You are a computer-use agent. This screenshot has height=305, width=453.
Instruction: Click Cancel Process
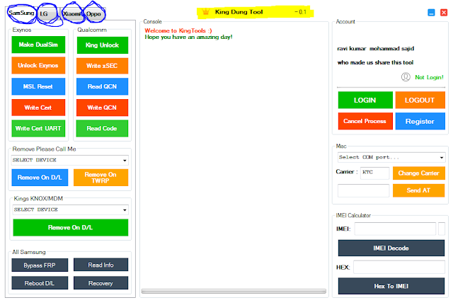pos(365,121)
